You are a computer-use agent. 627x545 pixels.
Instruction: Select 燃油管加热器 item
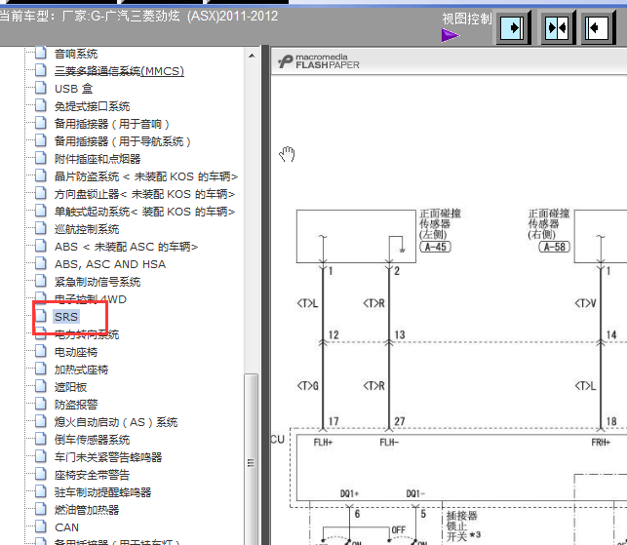tap(87, 510)
